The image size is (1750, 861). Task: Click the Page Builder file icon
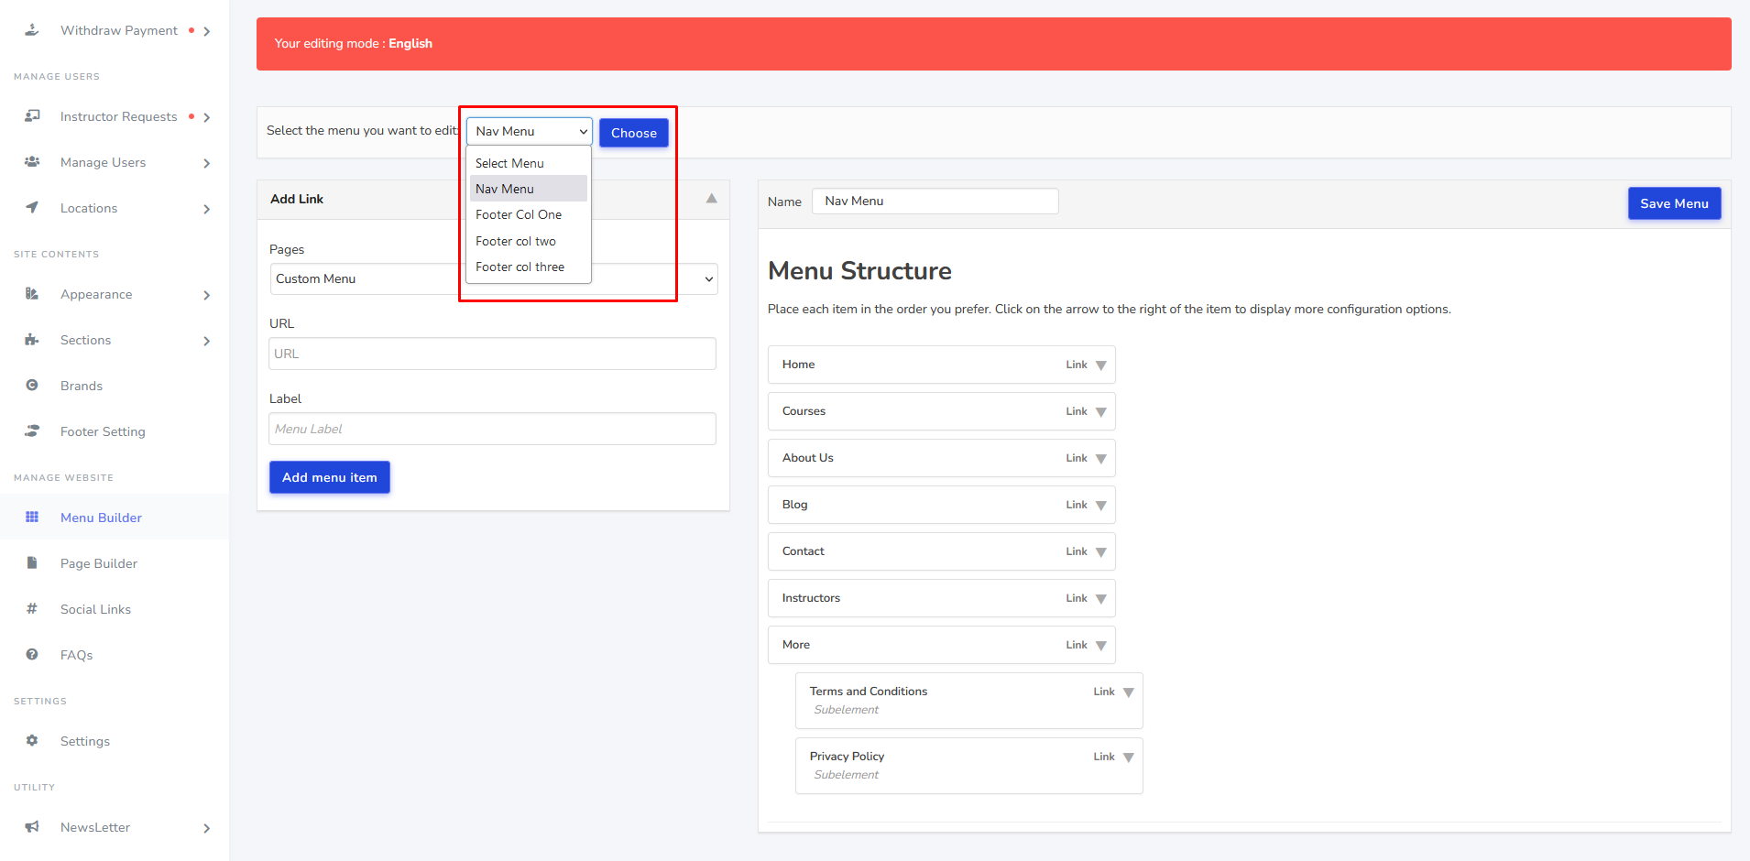[32, 563]
